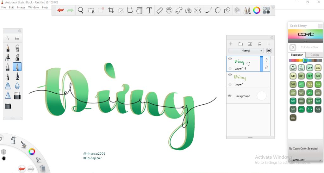This screenshot has height=173, width=324.
Task: Select the hard Eraser in brush palette
Action: [x=17, y=96]
